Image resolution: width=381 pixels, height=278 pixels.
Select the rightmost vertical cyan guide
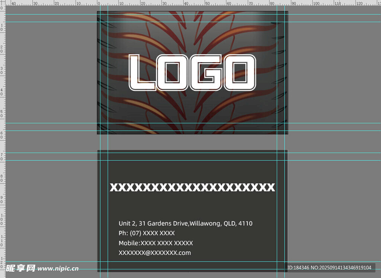[x=285, y=141]
